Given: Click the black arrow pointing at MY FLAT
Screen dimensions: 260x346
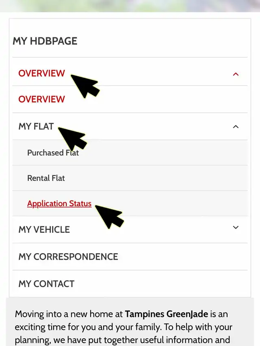Looking at the screenshot, I should (73, 137).
